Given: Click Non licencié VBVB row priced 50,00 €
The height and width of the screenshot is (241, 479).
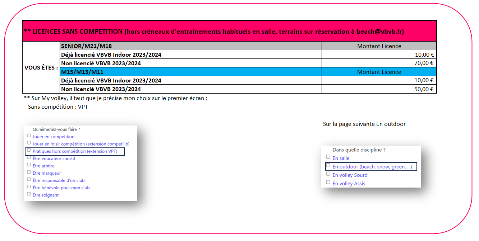Looking at the screenshot, I should coord(191,89).
